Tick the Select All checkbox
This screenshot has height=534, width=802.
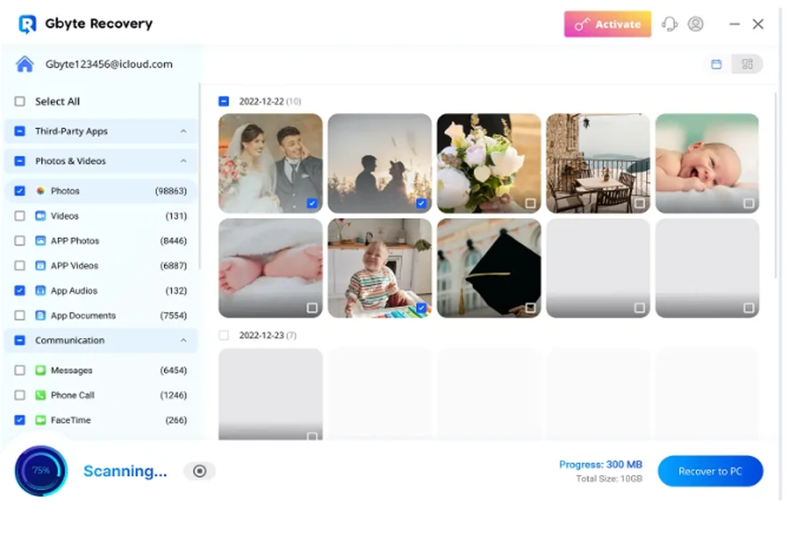(20, 101)
